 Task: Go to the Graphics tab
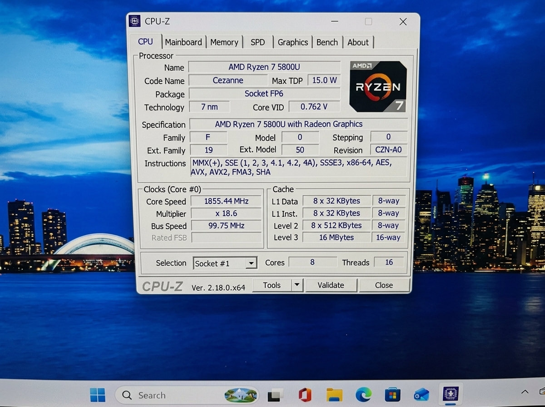[293, 42]
